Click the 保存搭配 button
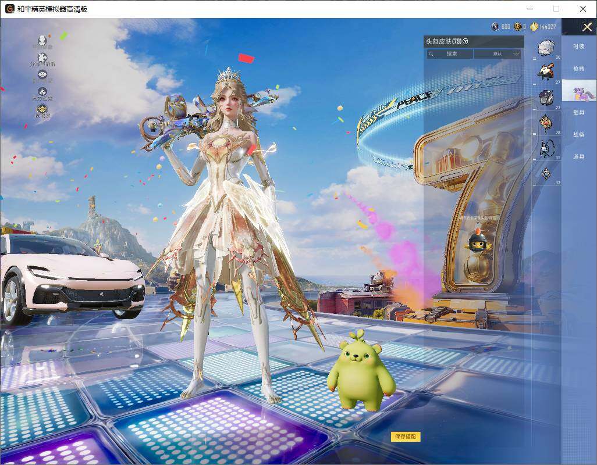The image size is (597, 465). 406,437
